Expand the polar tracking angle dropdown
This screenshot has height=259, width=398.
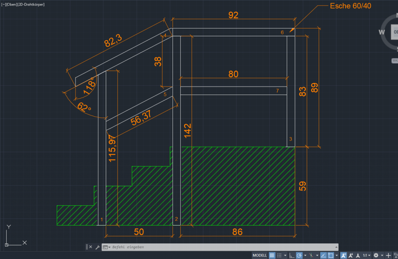(x=305, y=255)
